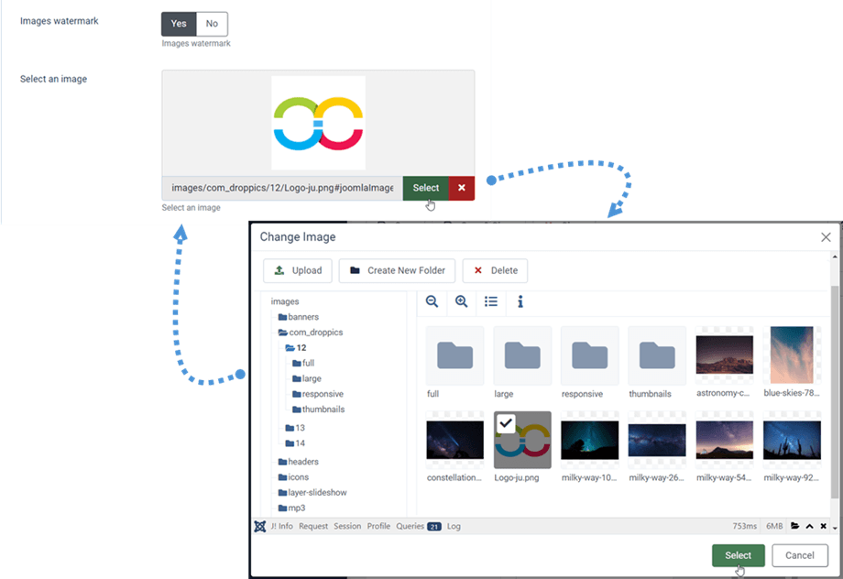This screenshot has height=579, width=843.
Task: Uncheck the selected Logo-ju.png checkmark
Action: click(x=506, y=423)
